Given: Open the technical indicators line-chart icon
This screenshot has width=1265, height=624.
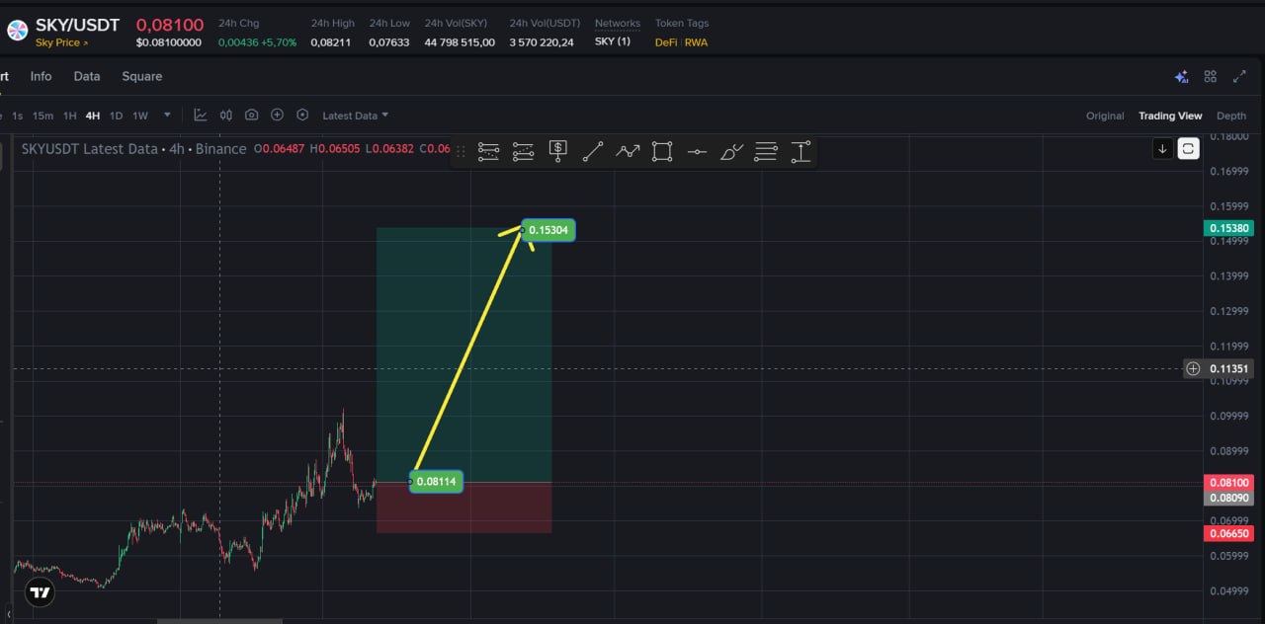Looking at the screenshot, I should [201, 115].
